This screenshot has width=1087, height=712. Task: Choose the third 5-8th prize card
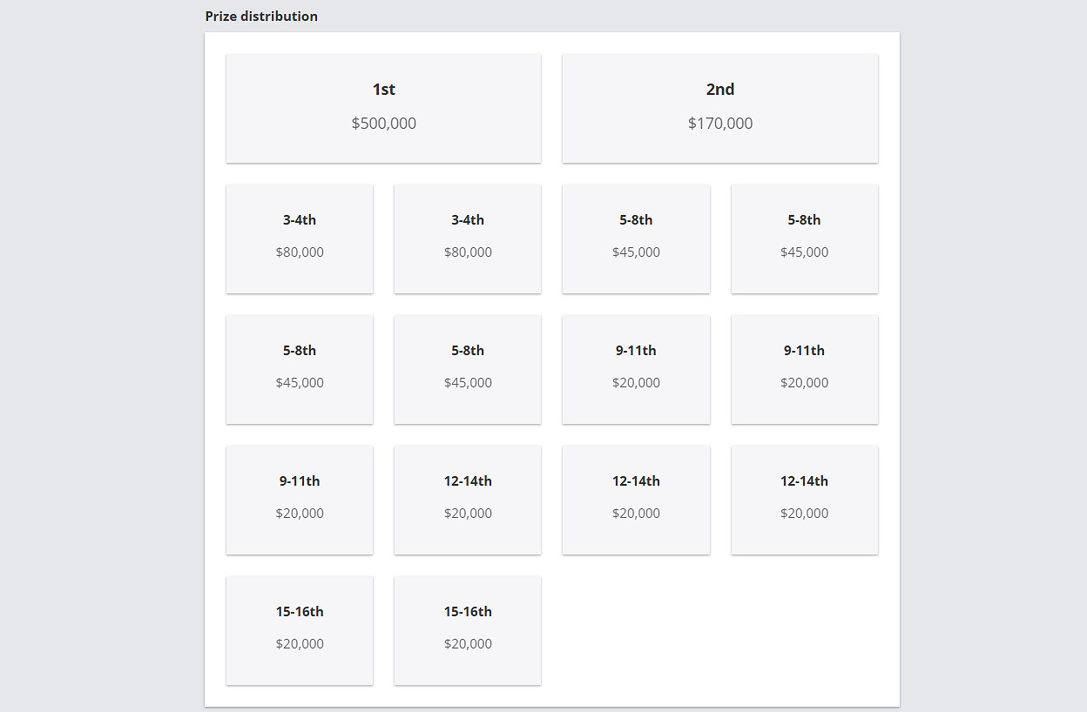click(x=300, y=369)
